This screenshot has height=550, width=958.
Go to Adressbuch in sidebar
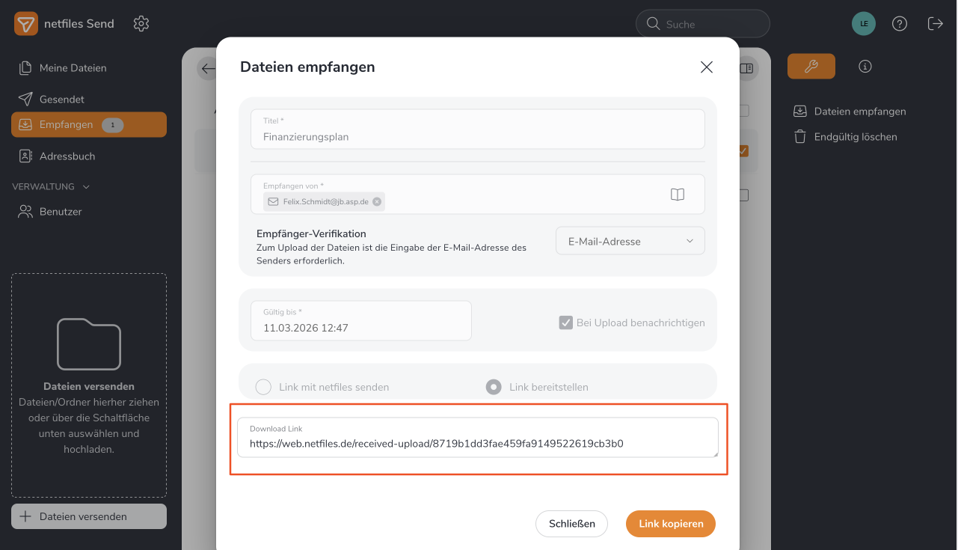[67, 156]
